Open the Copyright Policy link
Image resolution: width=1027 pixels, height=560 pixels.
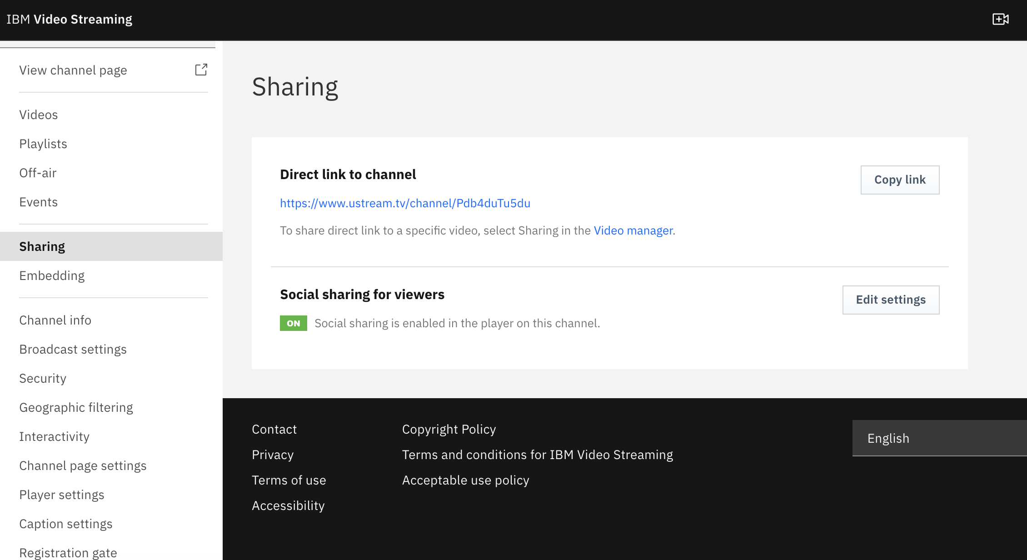(x=449, y=429)
